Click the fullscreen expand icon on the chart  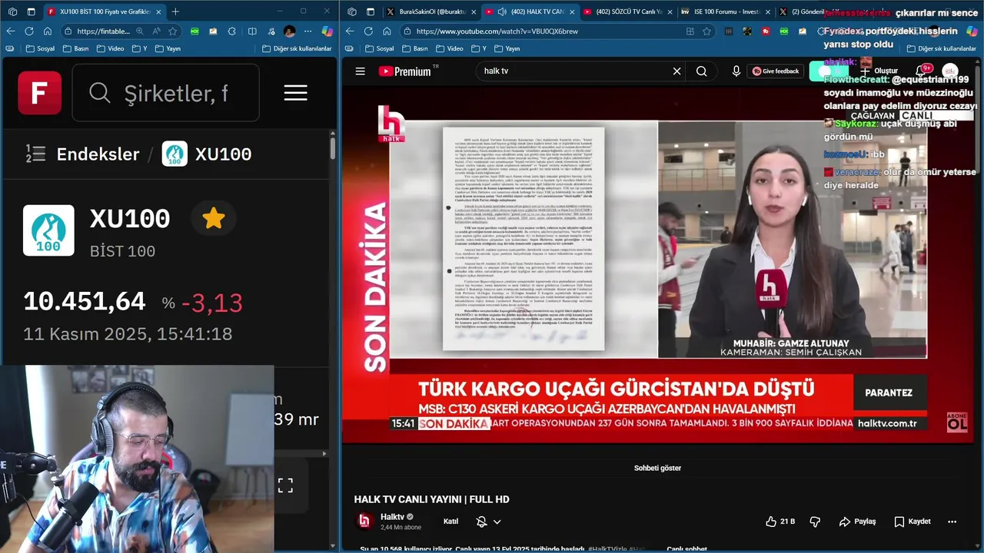pos(285,485)
